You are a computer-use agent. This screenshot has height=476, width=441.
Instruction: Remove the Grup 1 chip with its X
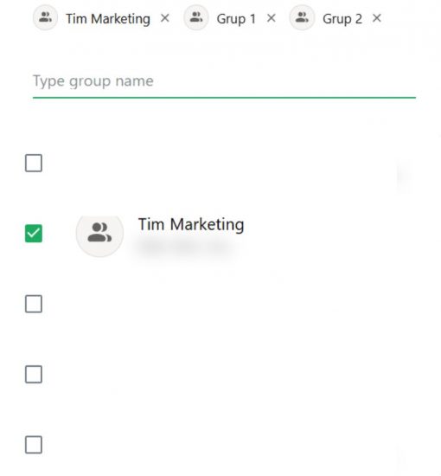272,18
